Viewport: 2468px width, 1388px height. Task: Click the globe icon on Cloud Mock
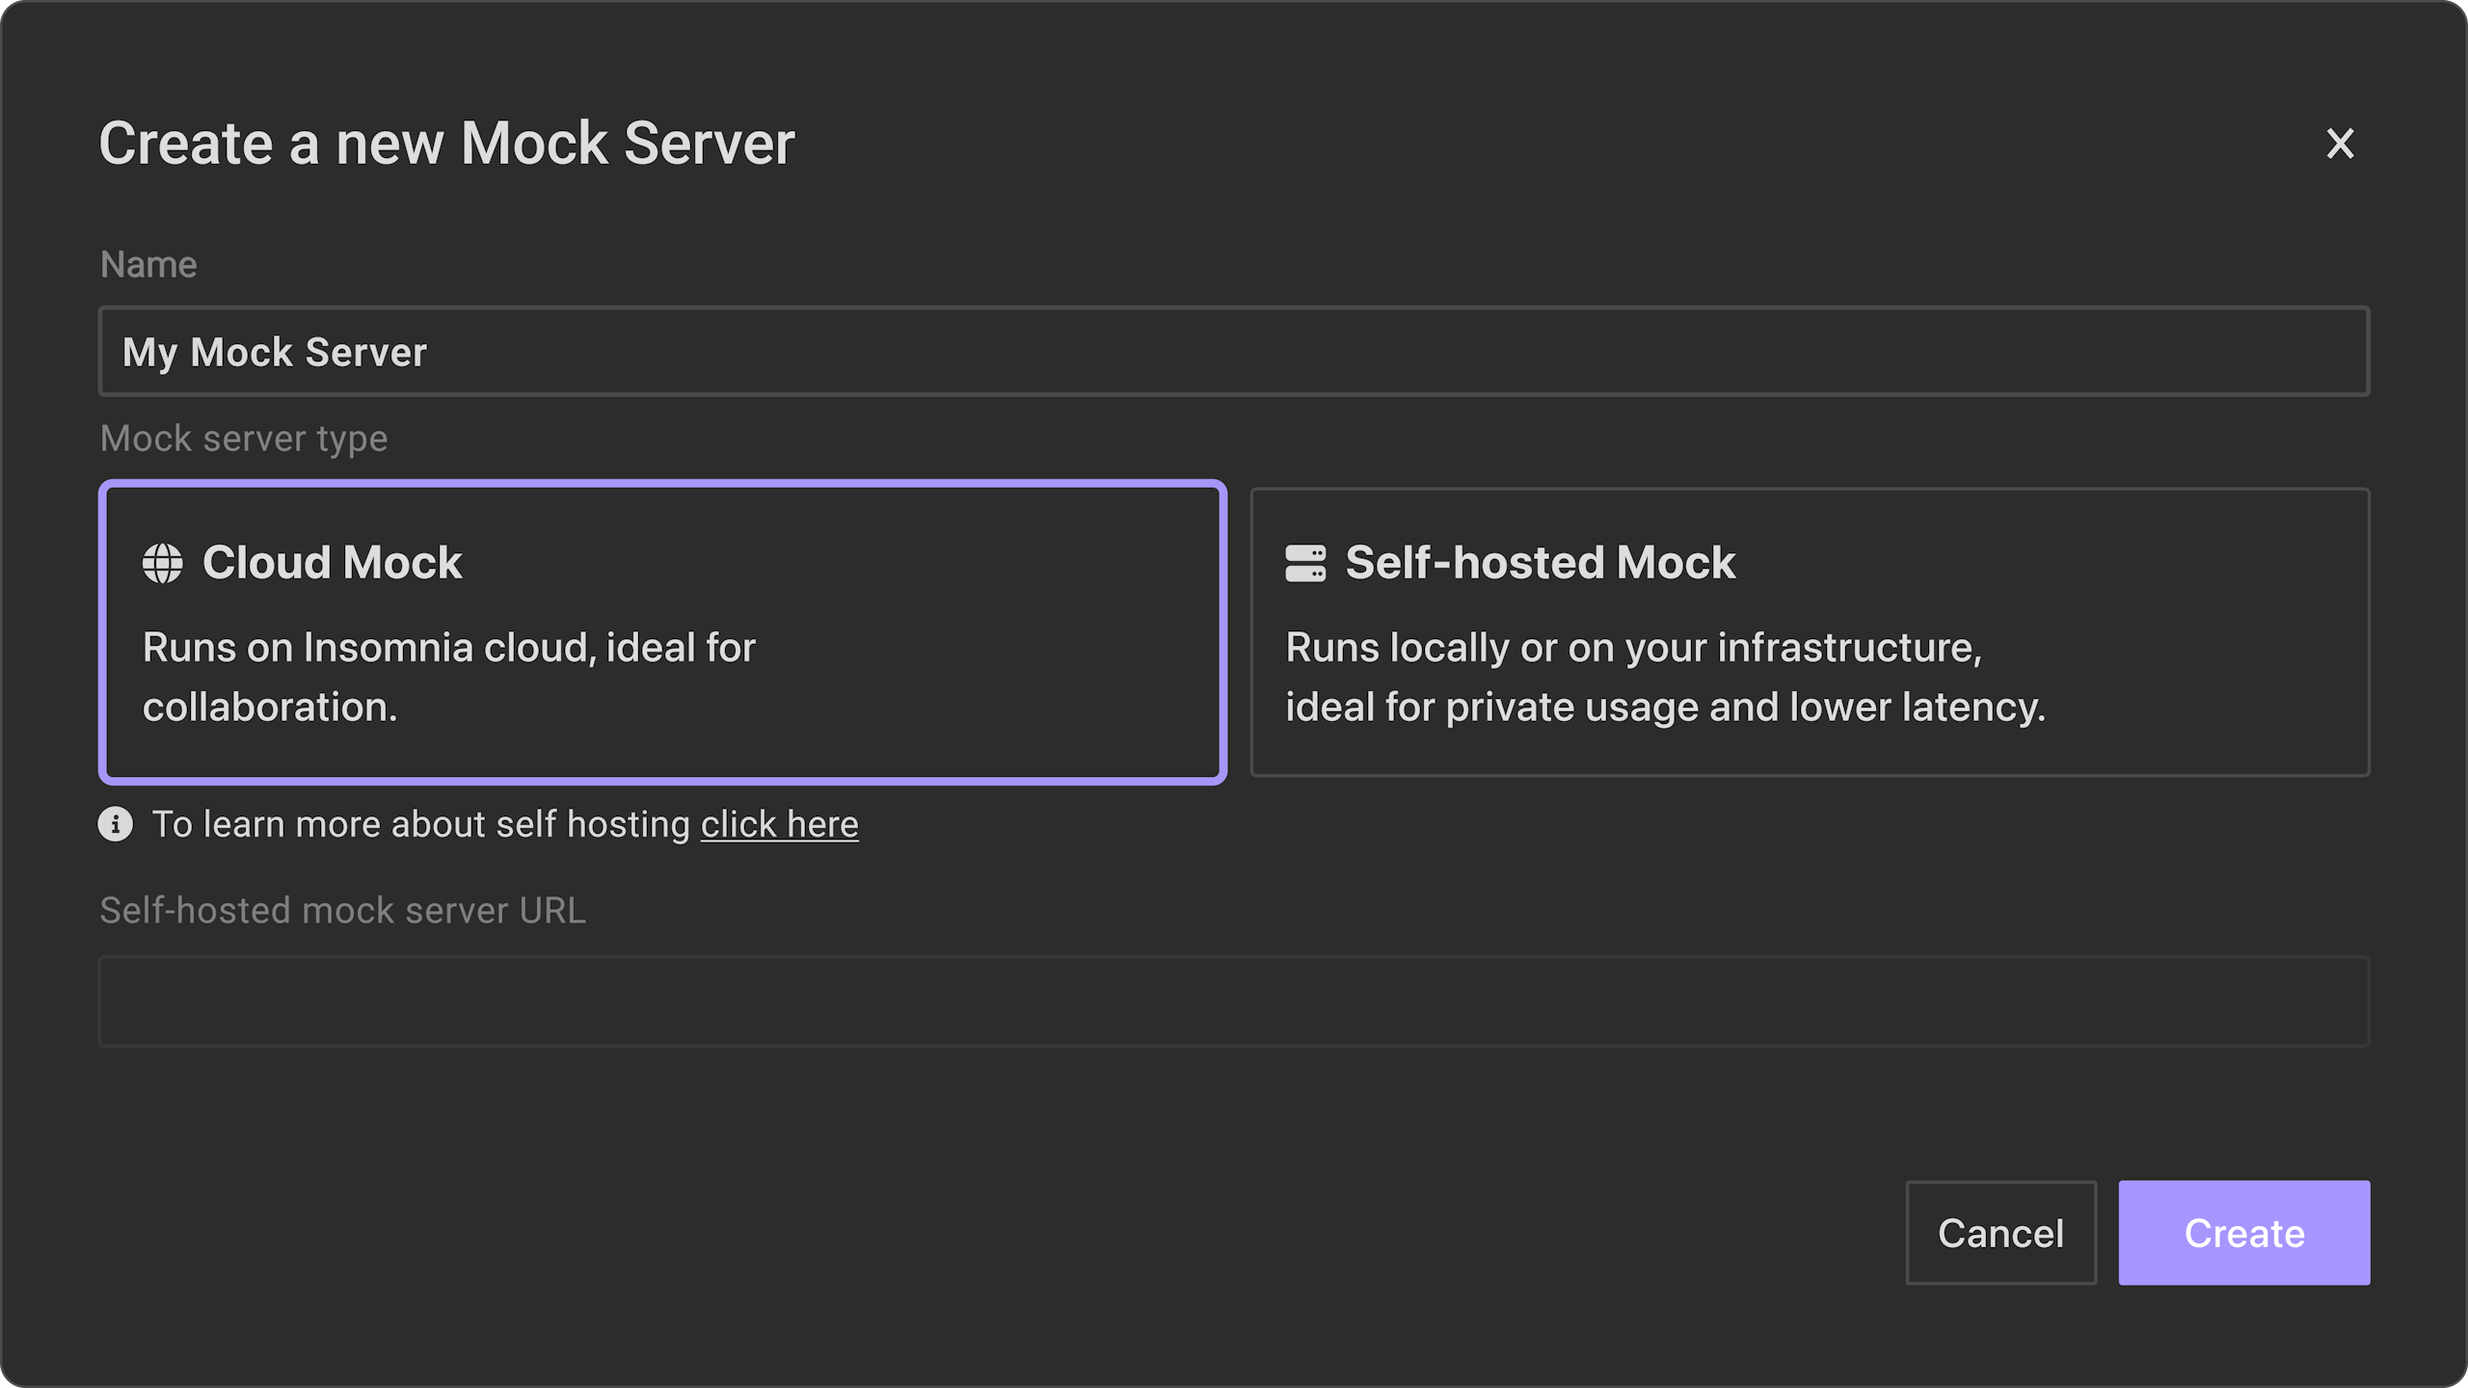(162, 564)
